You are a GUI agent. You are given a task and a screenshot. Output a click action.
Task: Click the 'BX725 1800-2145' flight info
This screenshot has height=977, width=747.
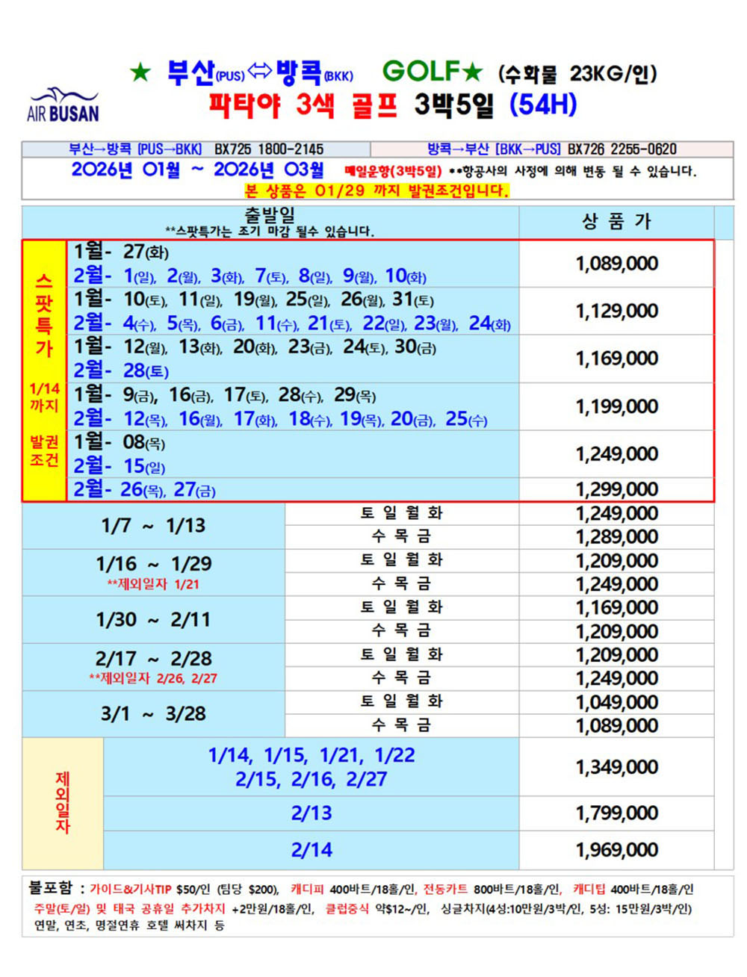269,149
